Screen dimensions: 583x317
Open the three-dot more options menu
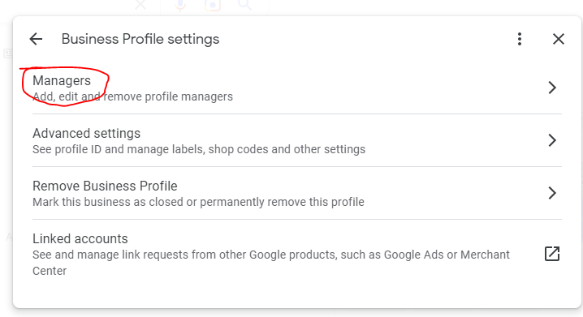[x=520, y=39]
